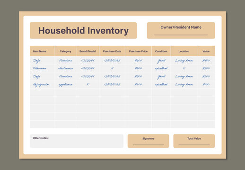The height and width of the screenshot is (170, 245).
Task: Click the excellent condition in Television row
Action: click(x=161, y=68)
